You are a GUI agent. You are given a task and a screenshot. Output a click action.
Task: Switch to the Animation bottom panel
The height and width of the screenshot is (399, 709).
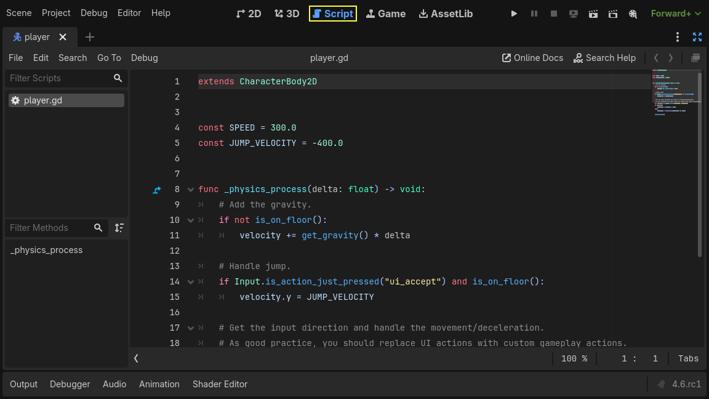[159, 384]
